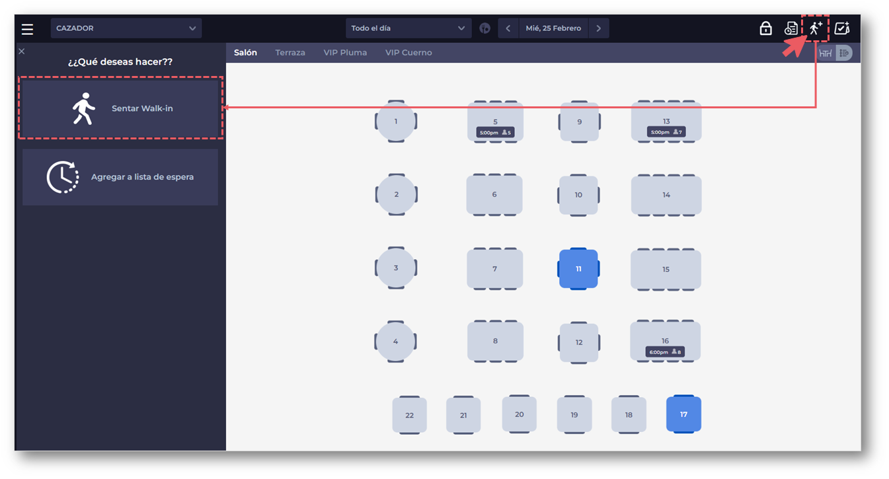Open date picker Mié, 25 Febrero
Viewport: 889px width, 479px height.
[x=553, y=28]
